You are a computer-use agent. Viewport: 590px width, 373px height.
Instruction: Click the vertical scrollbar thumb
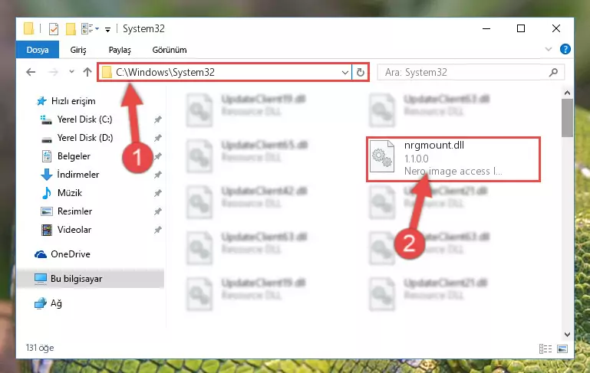pos(567,118)
